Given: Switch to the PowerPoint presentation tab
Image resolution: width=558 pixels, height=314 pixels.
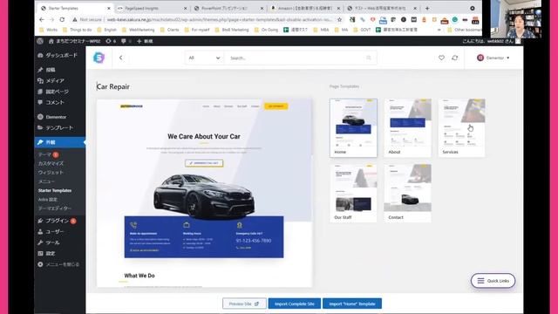Looking at the screenshot, I should click(x=228, y=8).
